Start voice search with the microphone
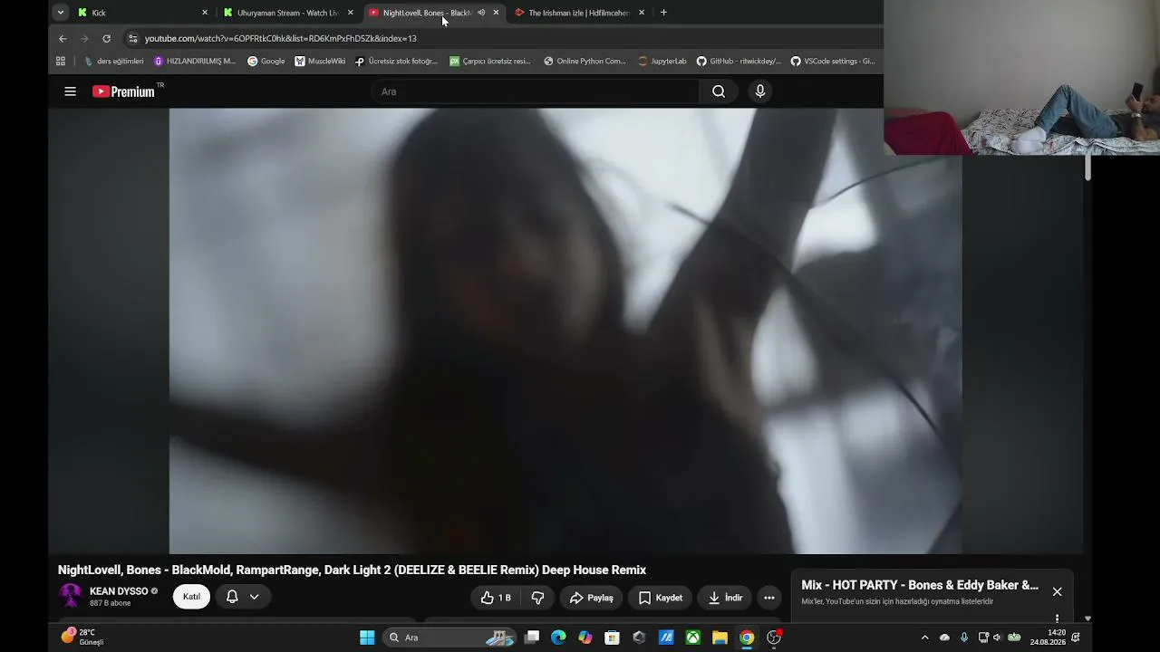 (x=760, y=91)
